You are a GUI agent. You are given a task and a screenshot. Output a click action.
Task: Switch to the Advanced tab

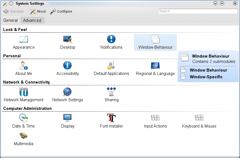(x=32, y=20)
